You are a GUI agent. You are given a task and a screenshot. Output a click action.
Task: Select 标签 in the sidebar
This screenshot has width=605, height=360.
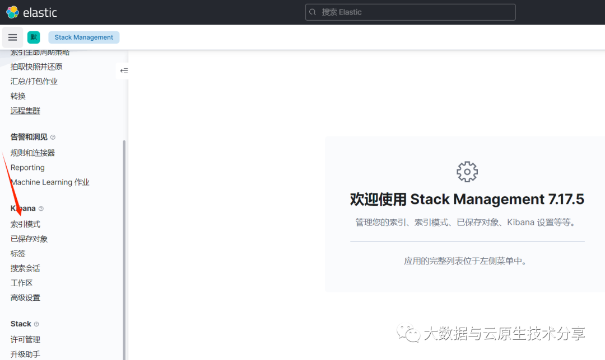[x=18, y=253]
